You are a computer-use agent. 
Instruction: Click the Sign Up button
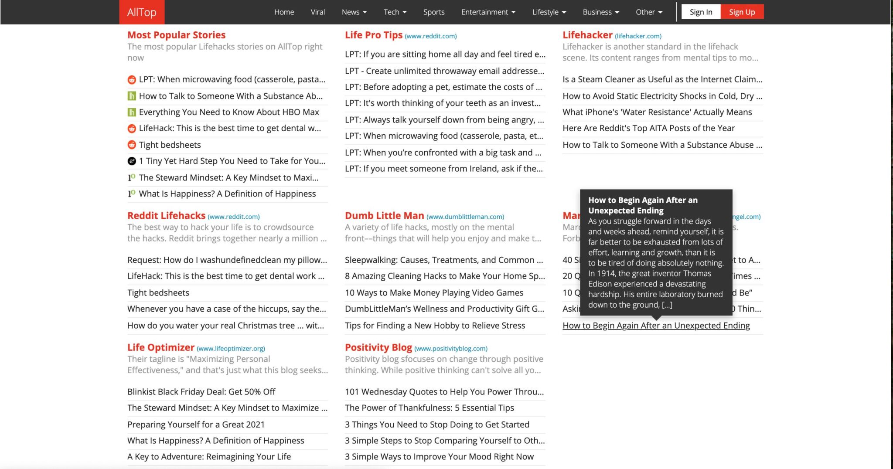coord(742,12)
